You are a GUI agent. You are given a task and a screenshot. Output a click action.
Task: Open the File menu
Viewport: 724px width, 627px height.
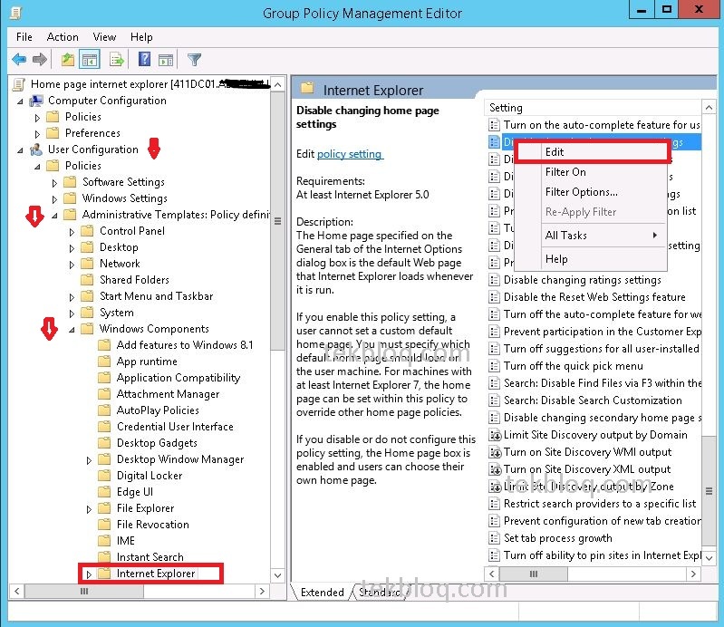[24, 37]
